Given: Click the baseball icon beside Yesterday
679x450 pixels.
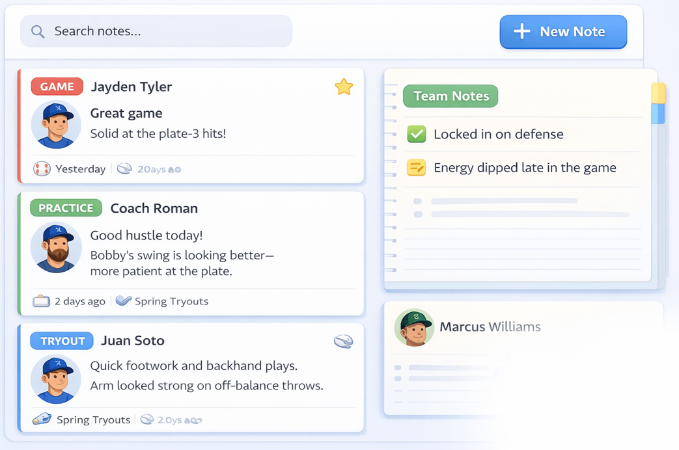Looking at the screenshot, I should [x=42, y=169].
